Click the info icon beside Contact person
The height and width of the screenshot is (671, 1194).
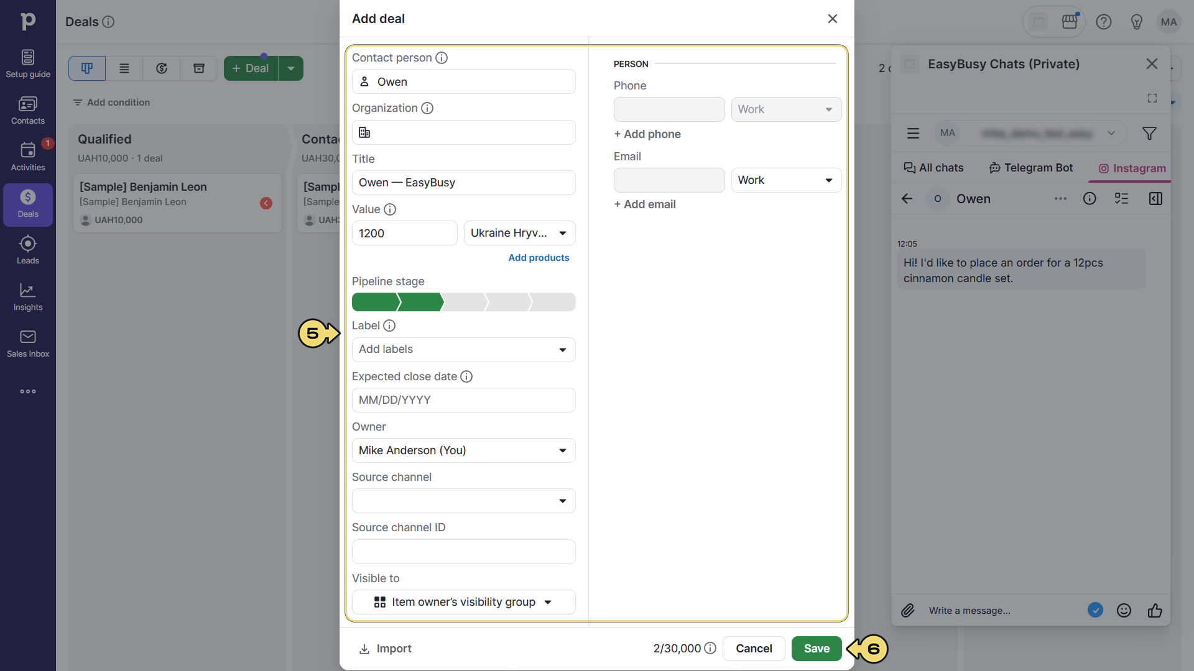coord(442,58)
